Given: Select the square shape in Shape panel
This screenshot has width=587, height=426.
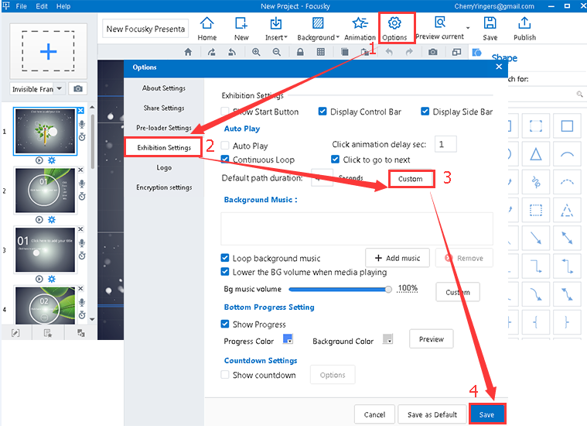Looking at the screenshot, I should coord(567,126).
